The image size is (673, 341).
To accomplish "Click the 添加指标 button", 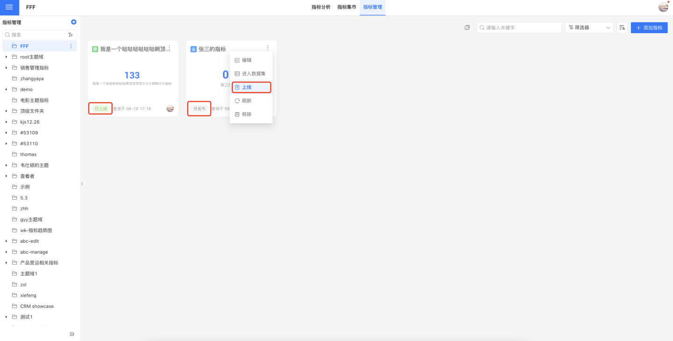I will pos(649,28).
